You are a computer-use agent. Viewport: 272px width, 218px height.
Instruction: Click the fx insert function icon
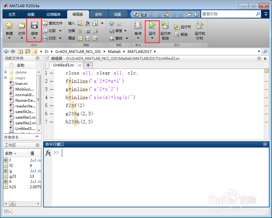[88, 23]
